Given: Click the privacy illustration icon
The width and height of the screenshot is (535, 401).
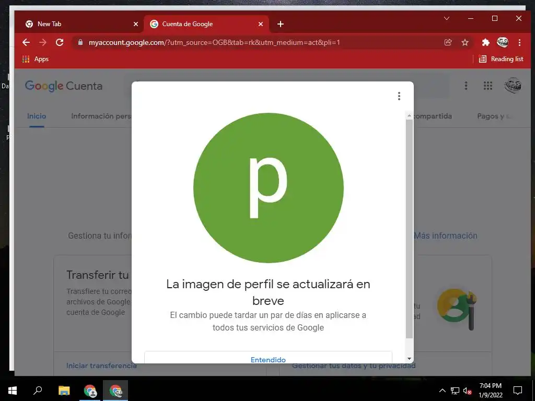Looking at the screenshot, I should 457,309.
